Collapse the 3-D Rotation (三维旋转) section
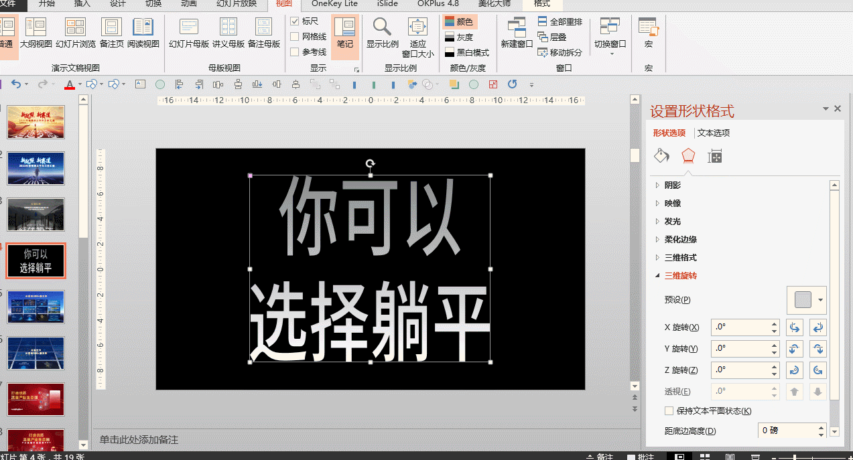Image resolution: width=853 pixels, height=460 pixels. point(681,275)
